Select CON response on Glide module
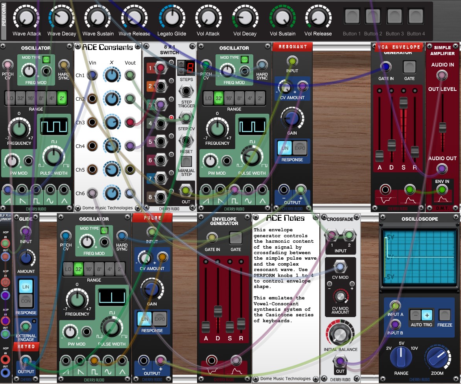461x384 pixels. [x=26, y=301]
